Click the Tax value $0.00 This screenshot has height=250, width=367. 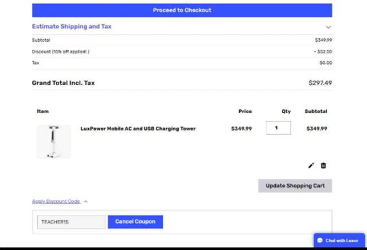[326, 63]
